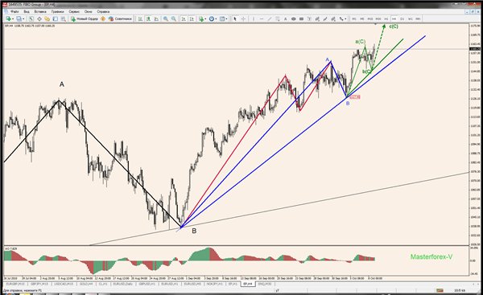
Task: Zoom in the chart with the magnifier plus icon
Action: [x=166, y=18]
